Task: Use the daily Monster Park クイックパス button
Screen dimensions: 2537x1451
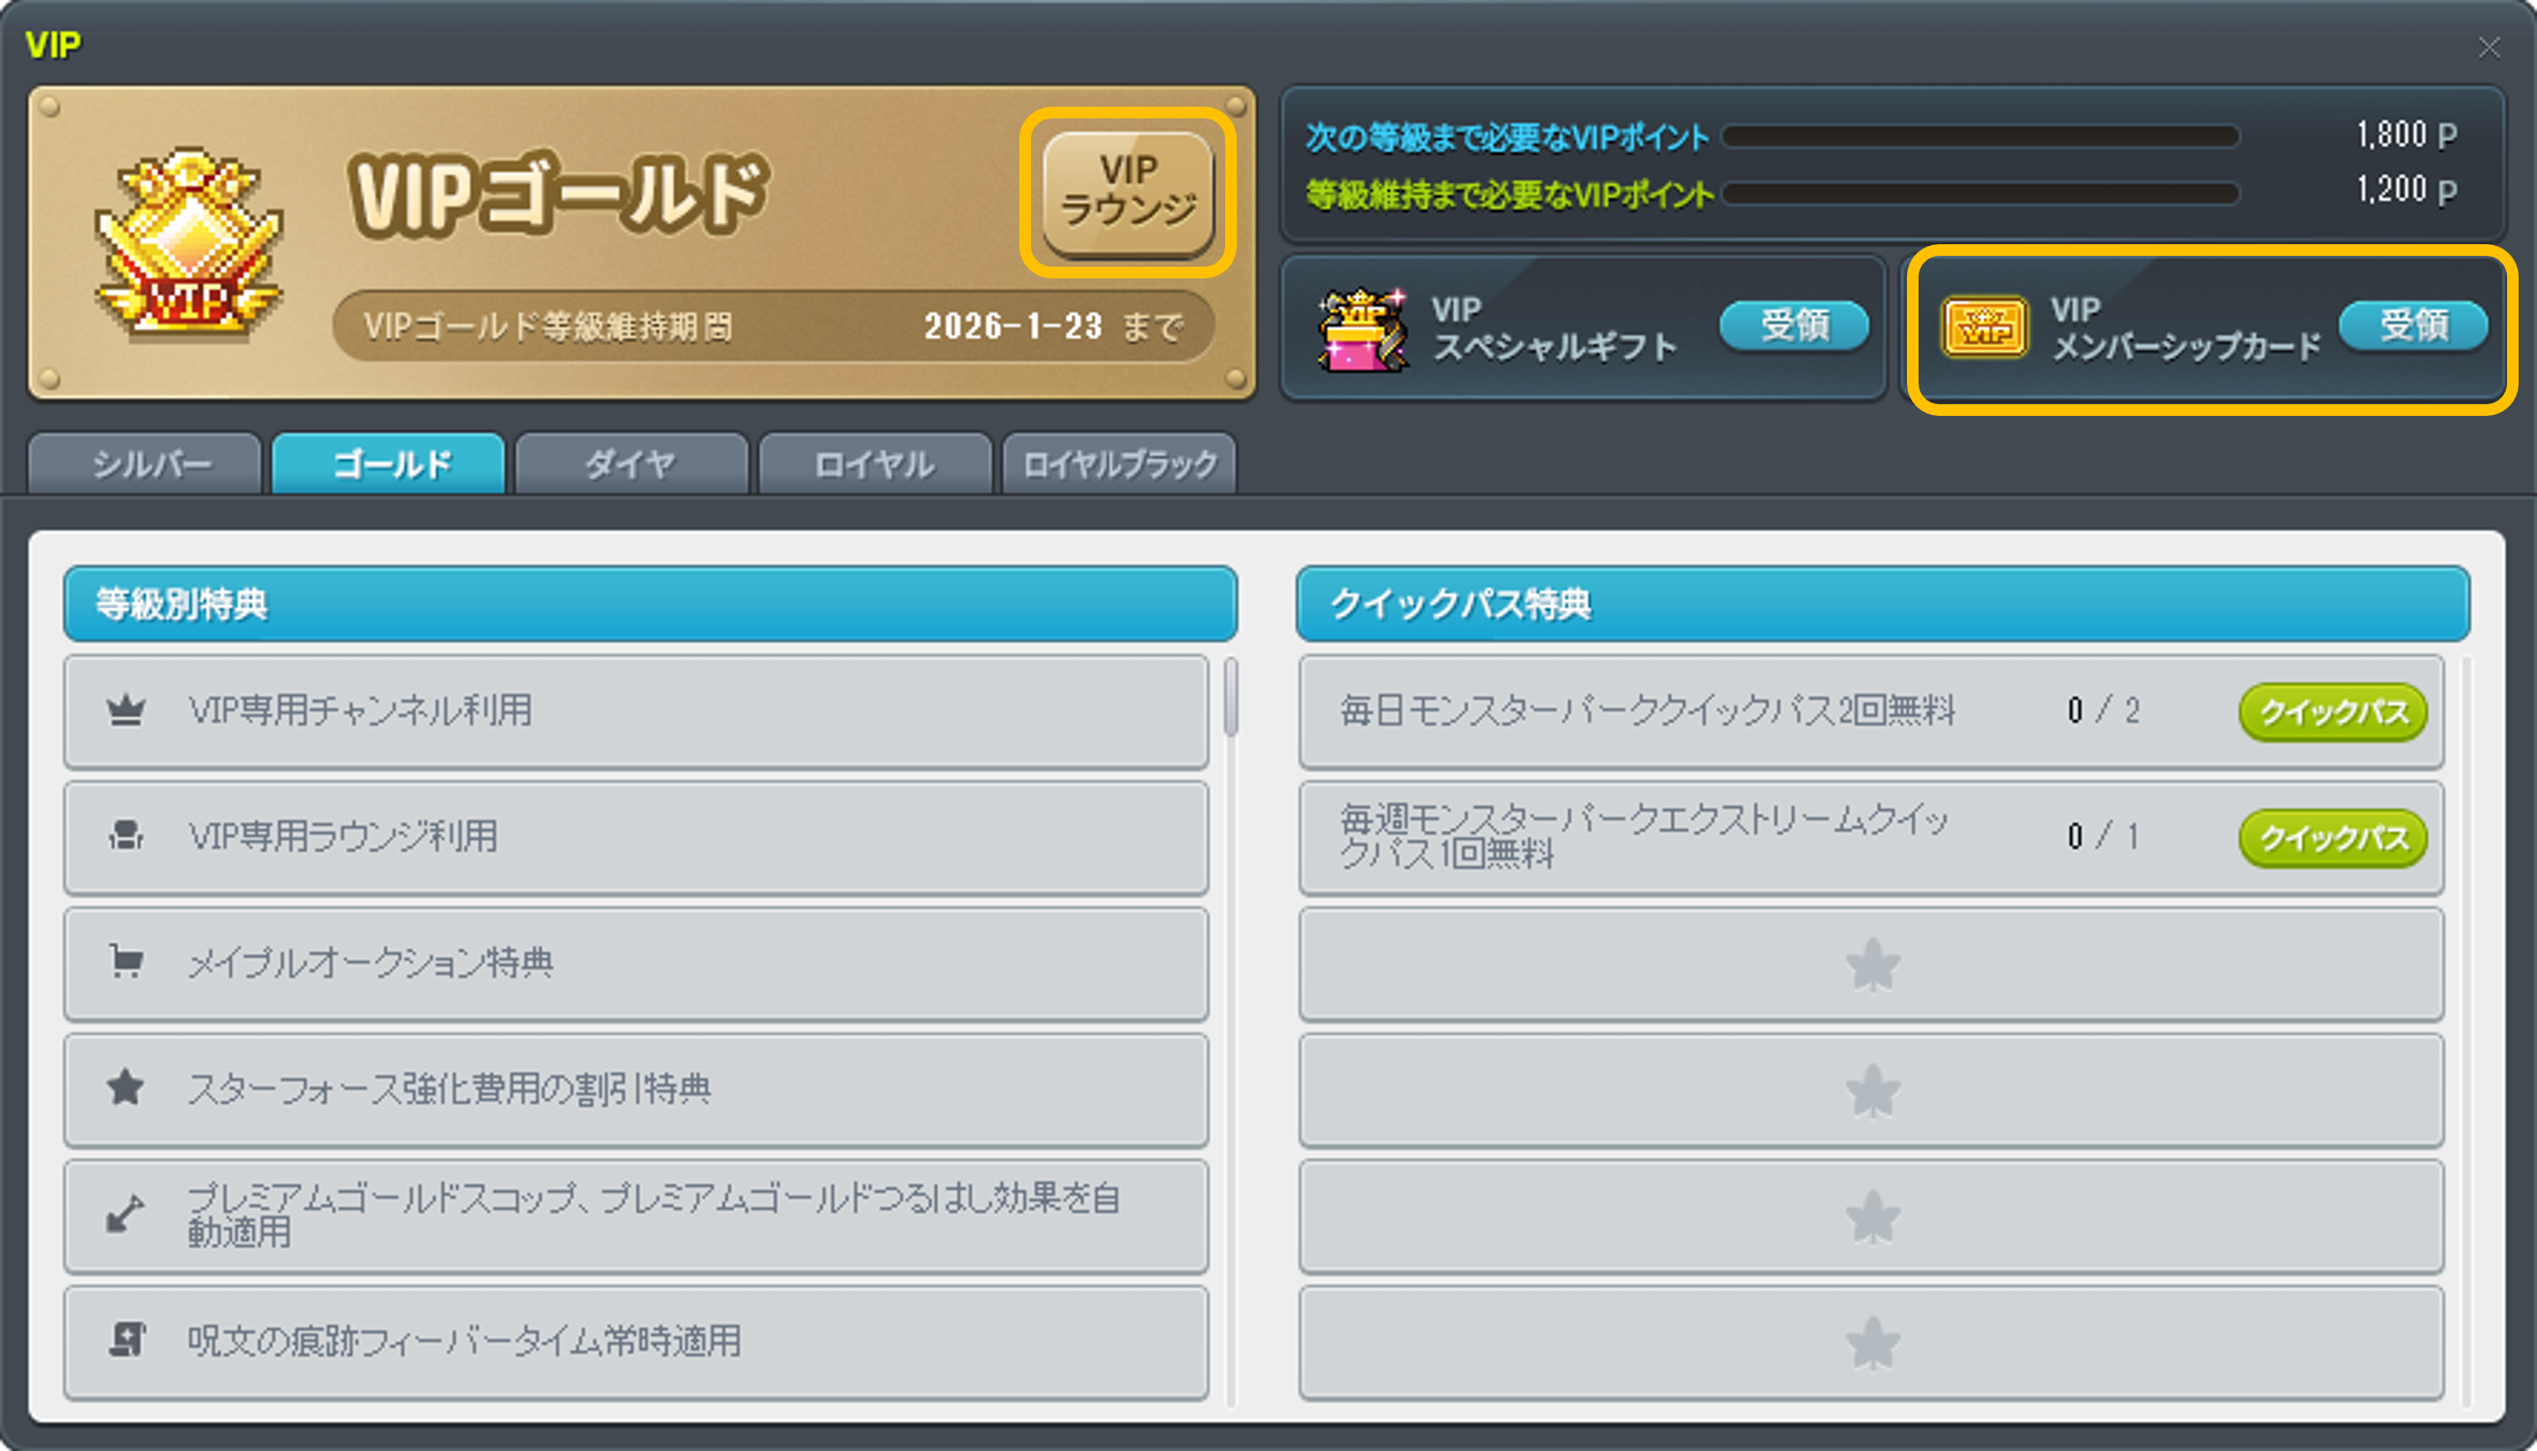Action: tap(2333, 712)
